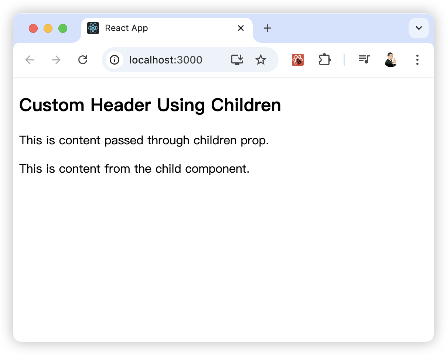Go back using the left arrow
447x355 pixels.
(x=30, y=60)
